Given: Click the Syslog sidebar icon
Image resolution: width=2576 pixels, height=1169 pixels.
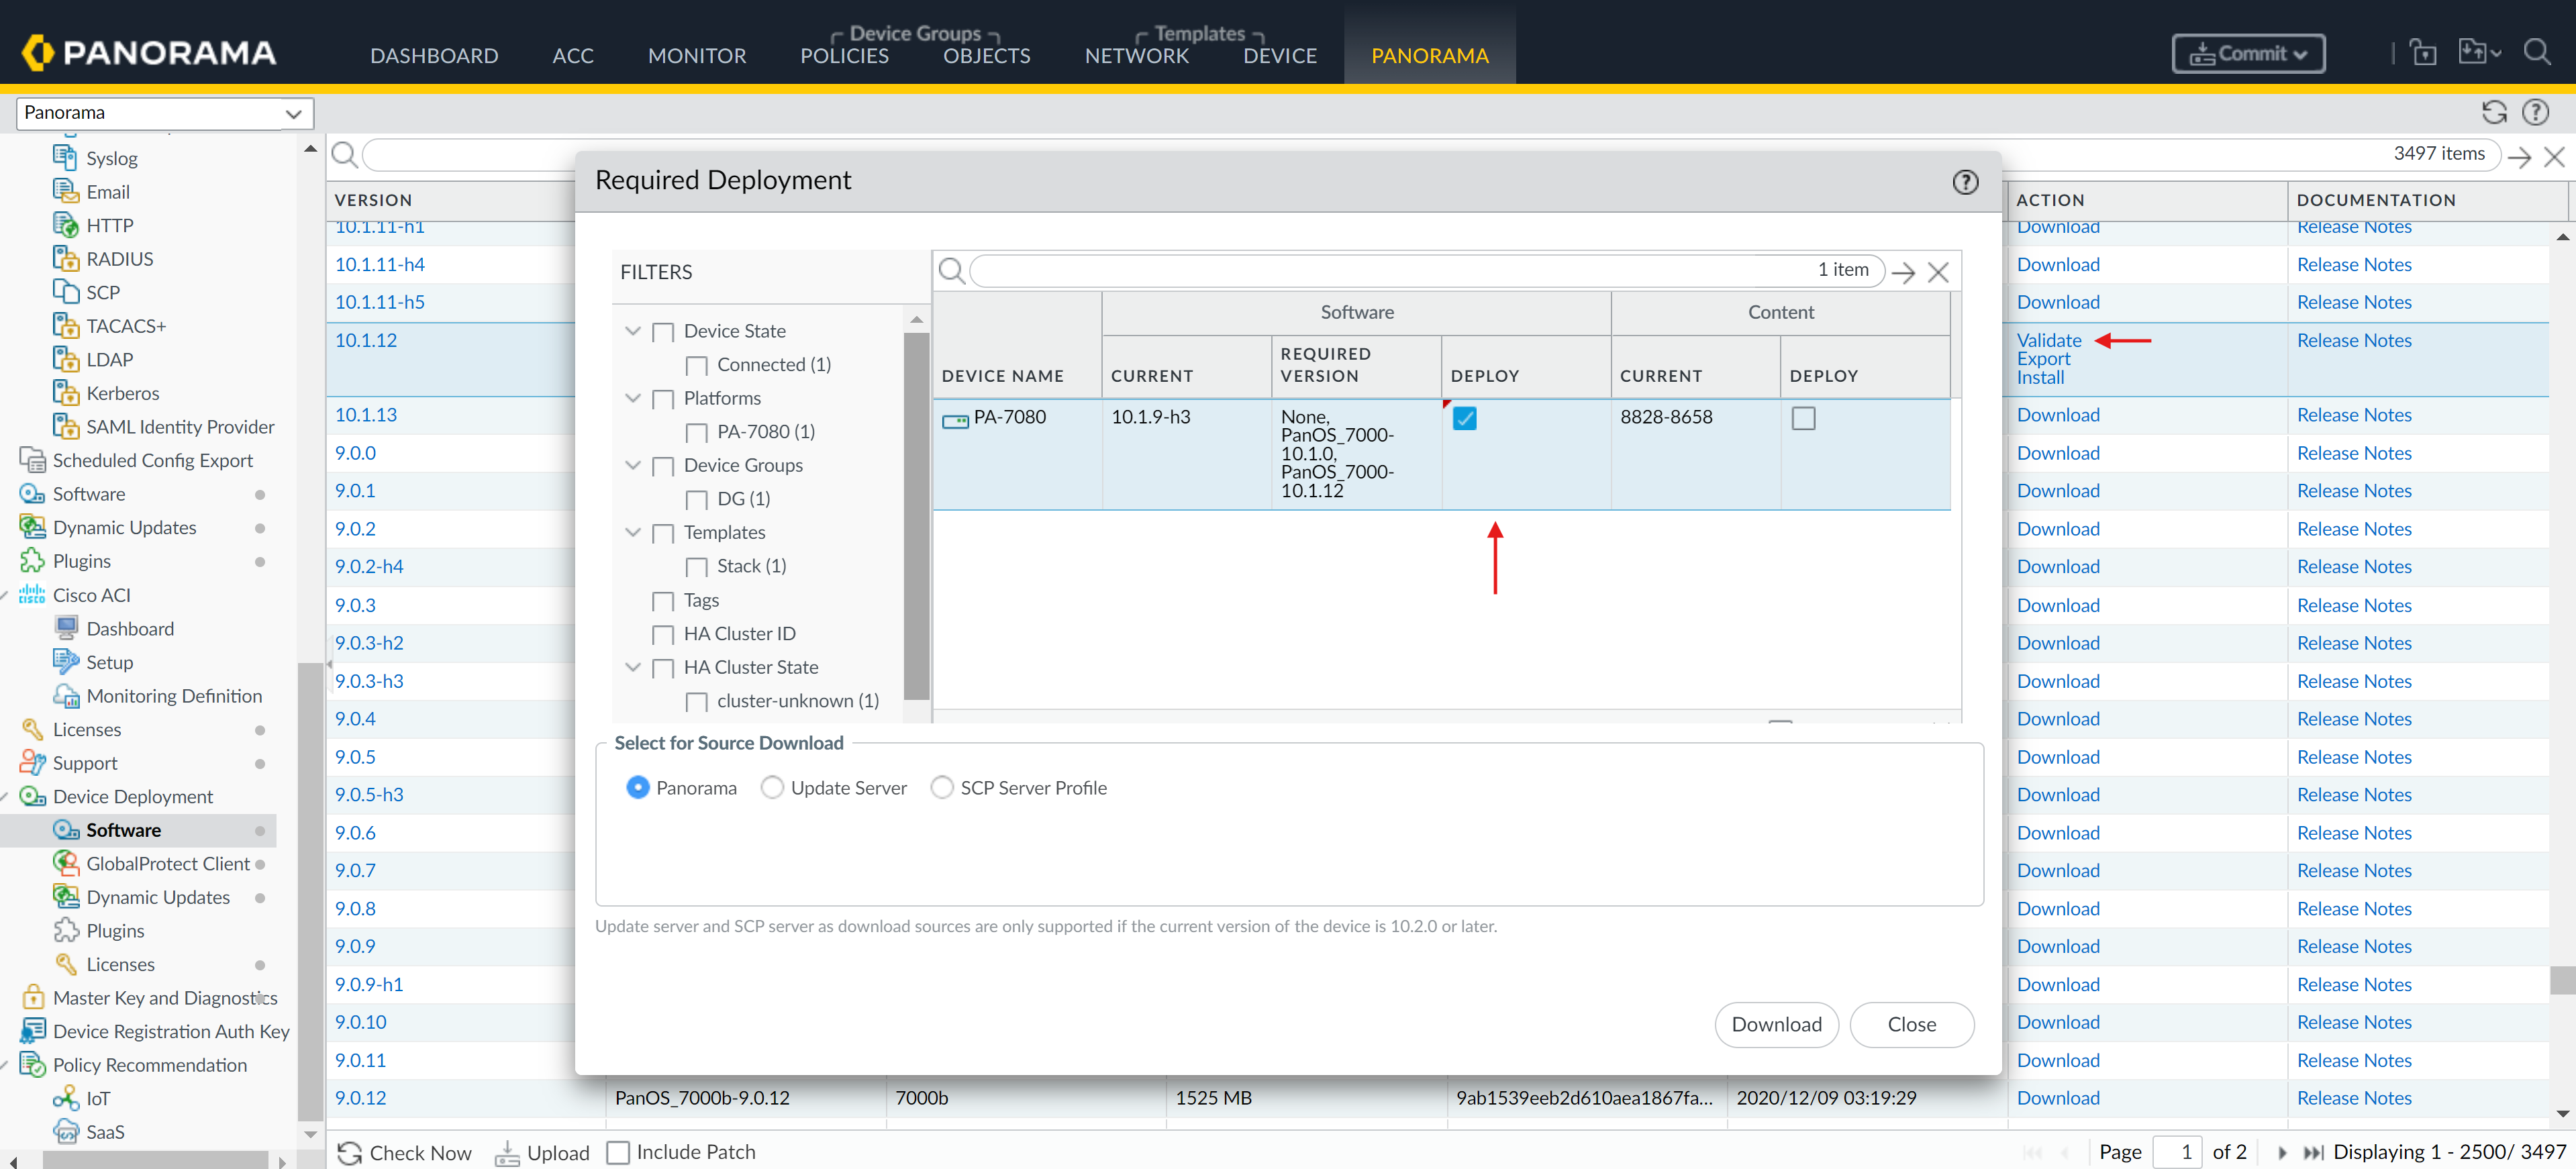Looking at the screenshot, I should (x=65, y=158).
